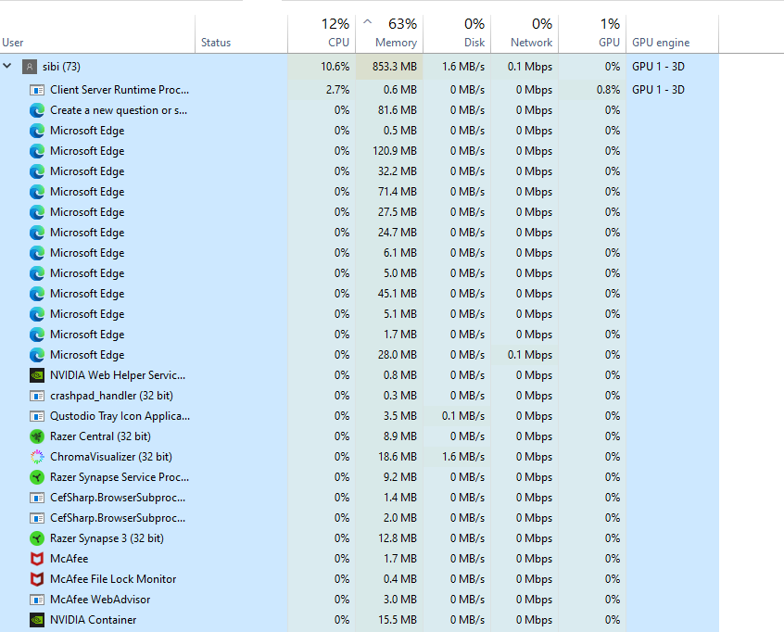Click Edge icon in the 24.7 MB row

click(37, 233)
